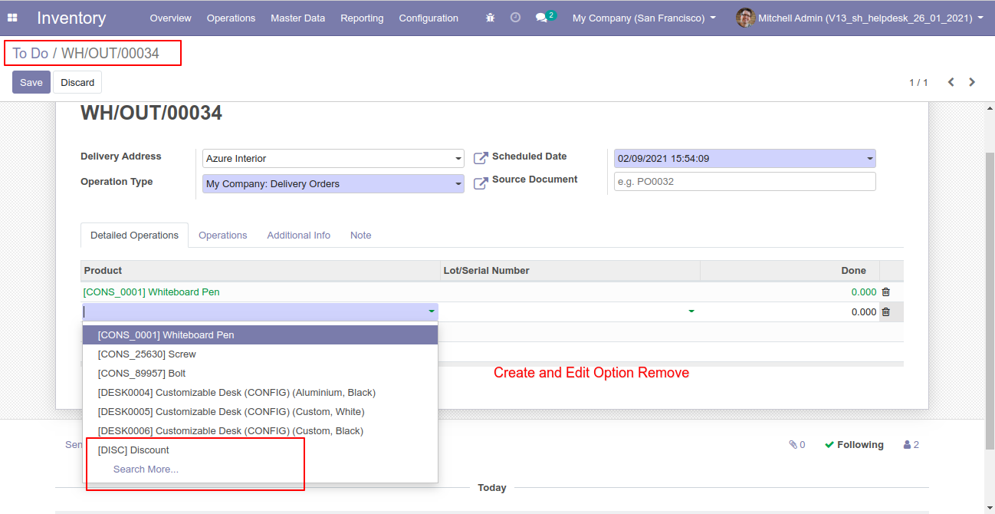
Task: Expand the Operation Type dropdown
Action: click(x=458, y=184)
